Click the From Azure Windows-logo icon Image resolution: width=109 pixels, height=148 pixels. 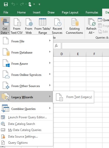[8, 65]
